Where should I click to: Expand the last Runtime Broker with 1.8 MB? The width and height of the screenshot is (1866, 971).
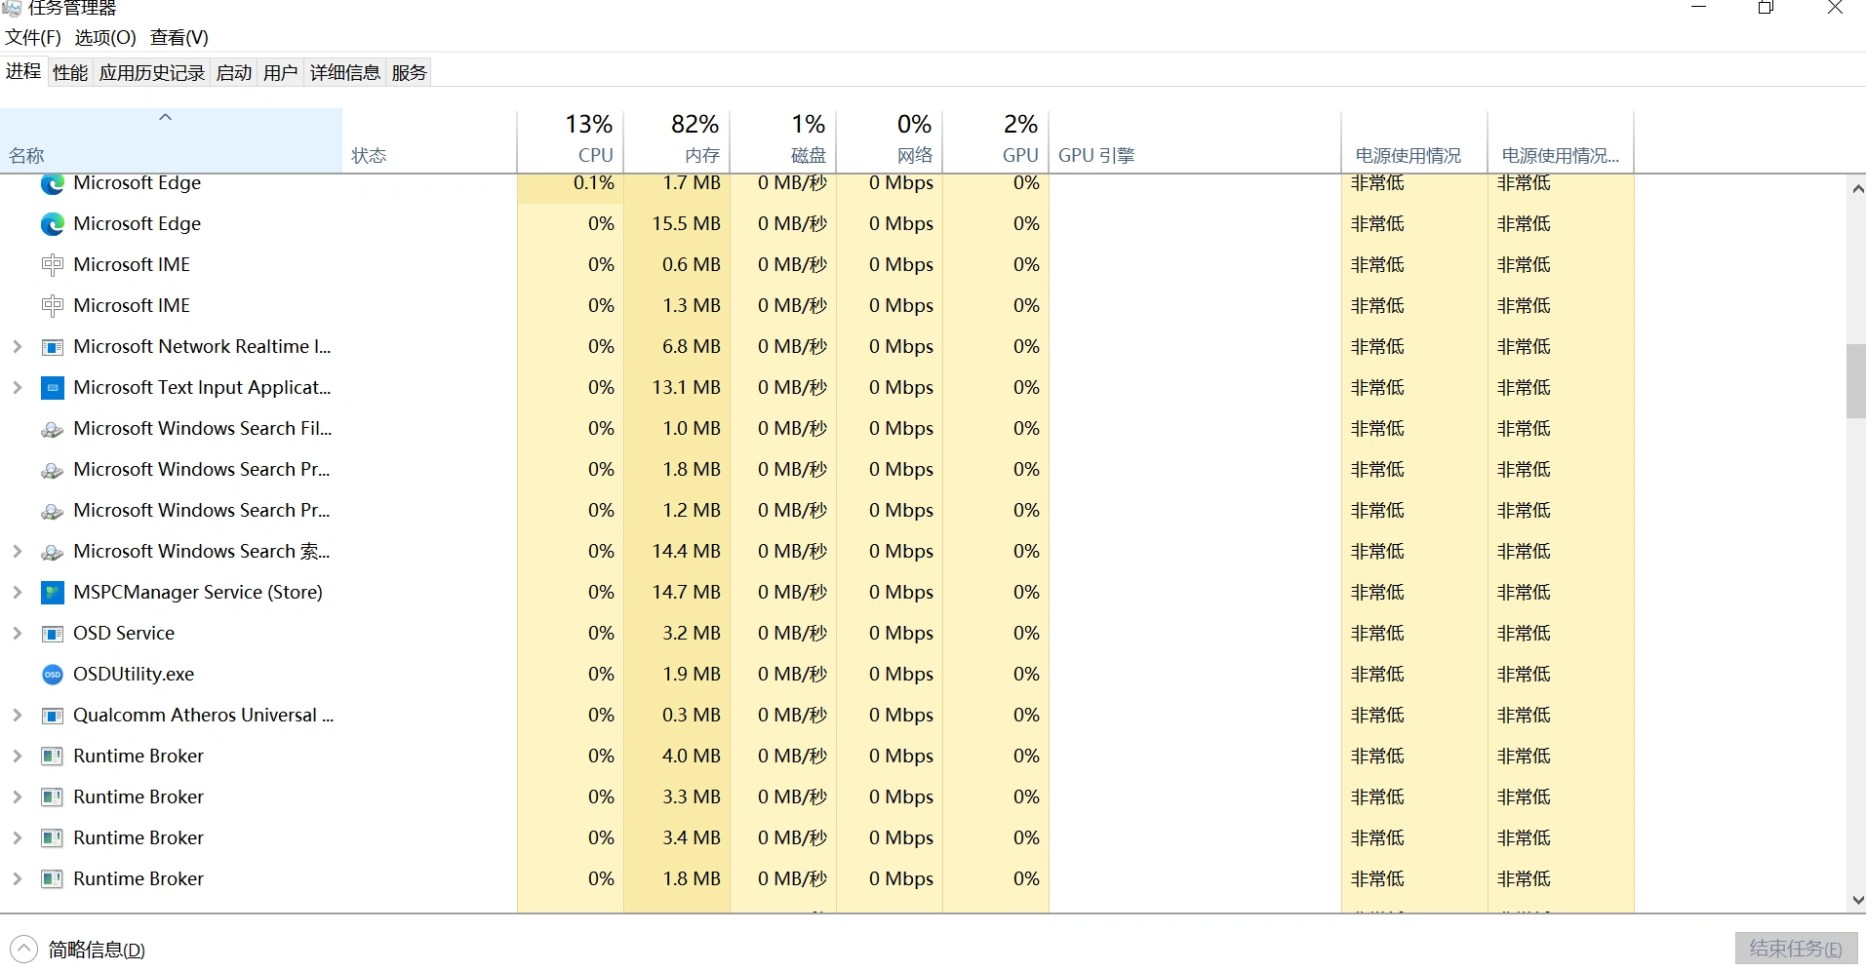tap(17, 879)
